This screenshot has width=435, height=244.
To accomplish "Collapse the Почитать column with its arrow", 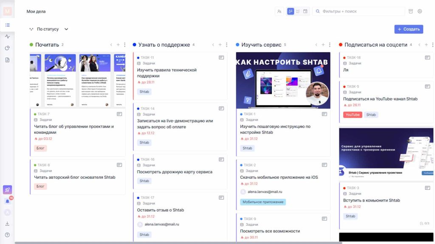I will pos(111,45).
